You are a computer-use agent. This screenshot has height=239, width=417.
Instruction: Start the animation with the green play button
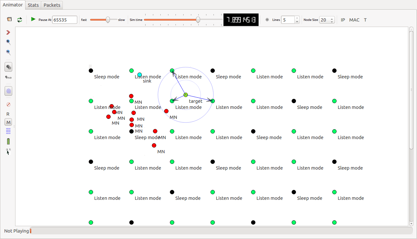33,19
